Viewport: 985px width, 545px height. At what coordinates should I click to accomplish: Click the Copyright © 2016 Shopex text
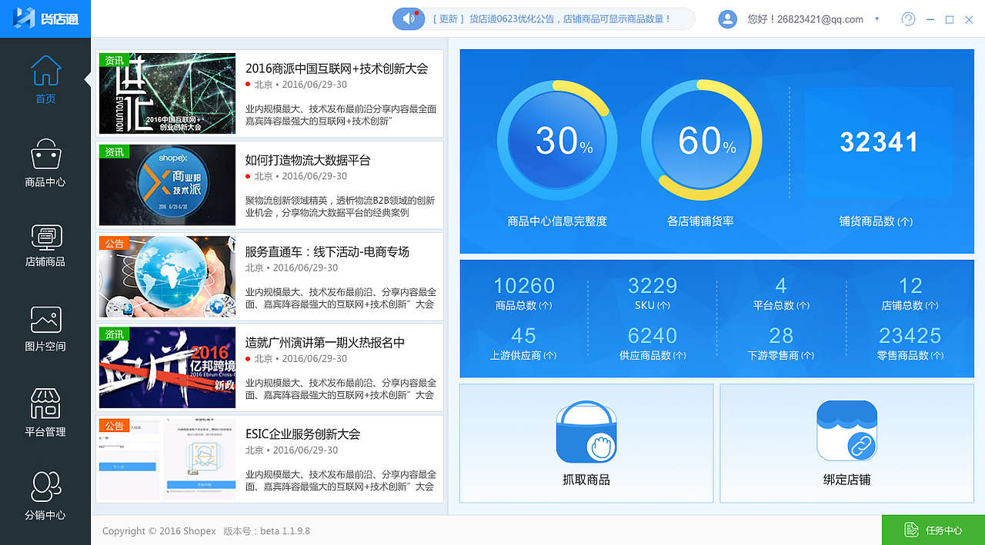pos(159,531)
